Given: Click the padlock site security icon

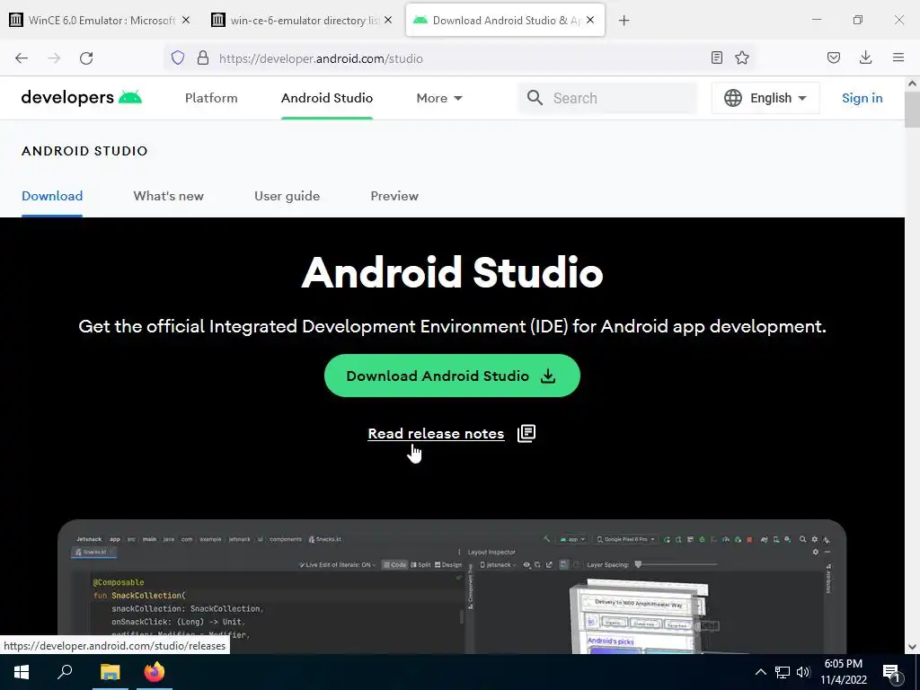Looking at the screenshot, I should (x=202, y=58).
